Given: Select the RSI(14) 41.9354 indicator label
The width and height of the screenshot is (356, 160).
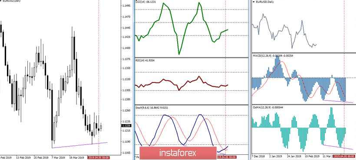Looking at the screenshot, I should tap(145, 61).
